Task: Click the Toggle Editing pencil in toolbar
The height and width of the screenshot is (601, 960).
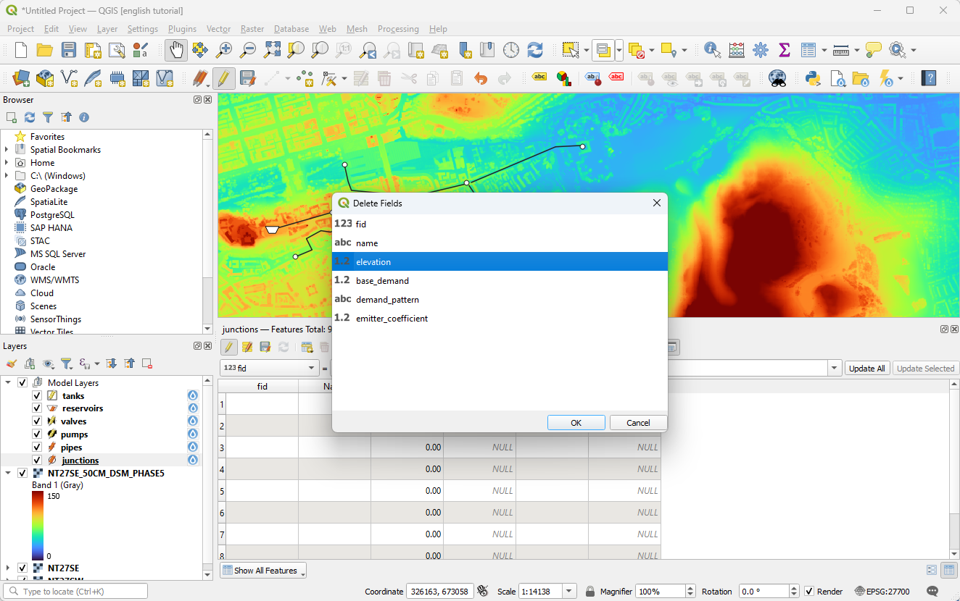Action: pos(223,78)
